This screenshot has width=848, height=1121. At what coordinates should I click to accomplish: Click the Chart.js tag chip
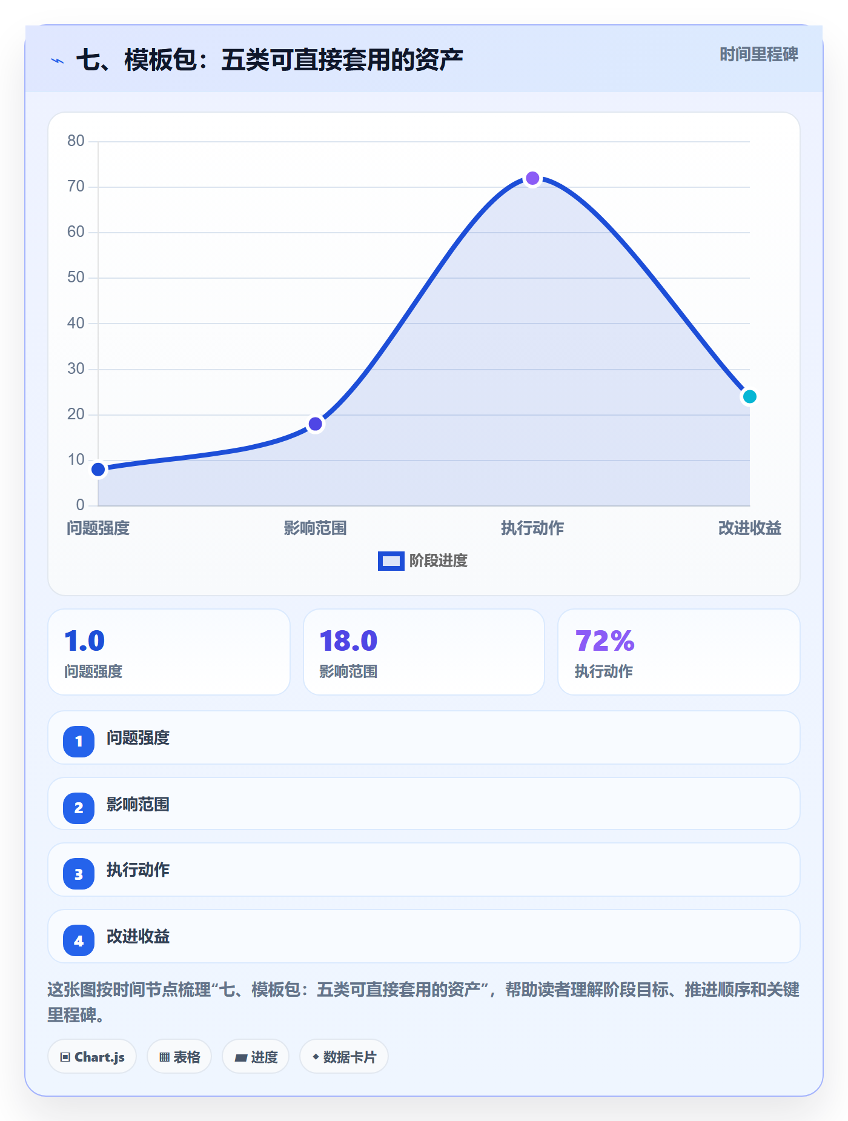pyautogui.click(x=92, y=1057)
